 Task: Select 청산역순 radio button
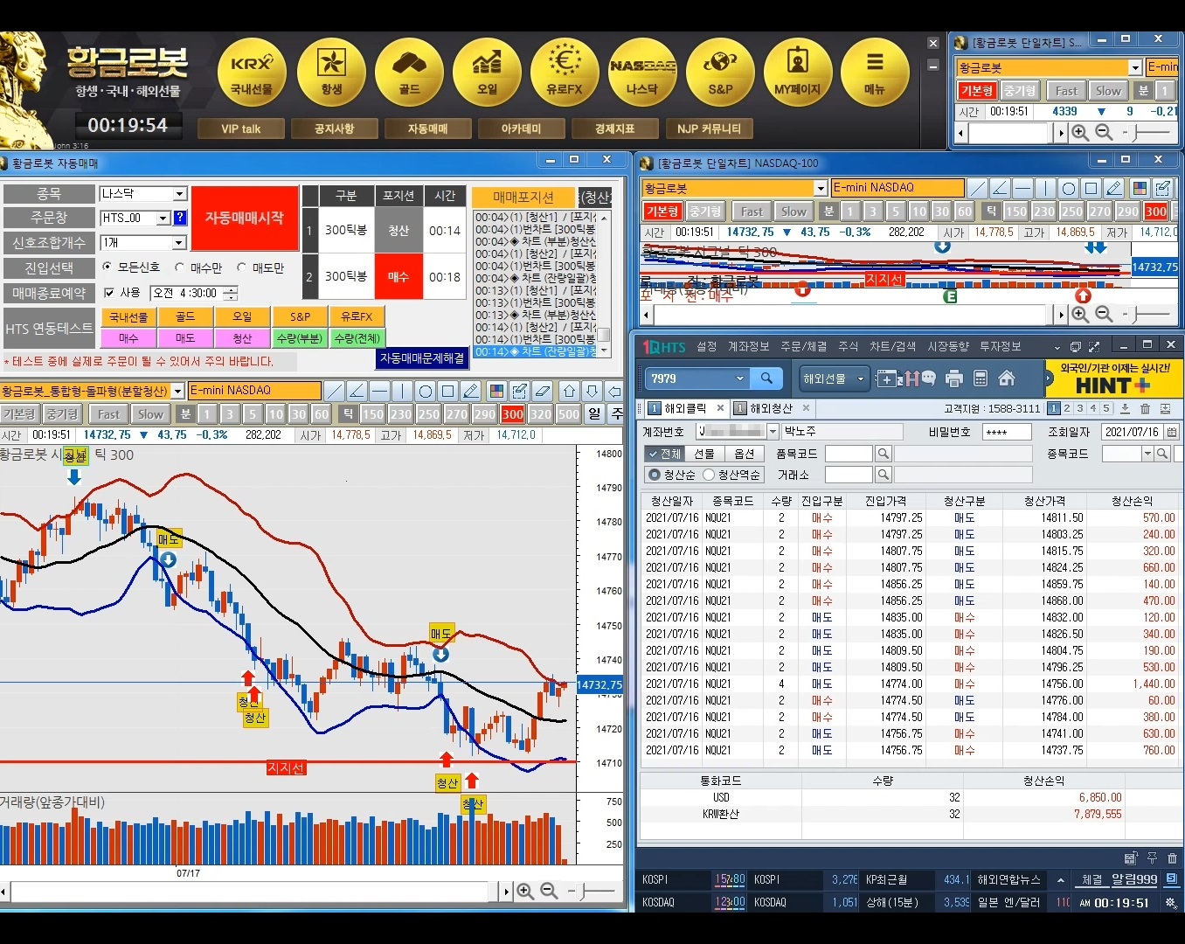709,475
